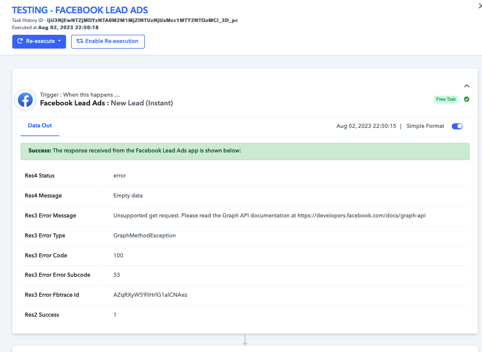Click the Res2 Success label
Screen dimensions: 482x352
[42, 315]
